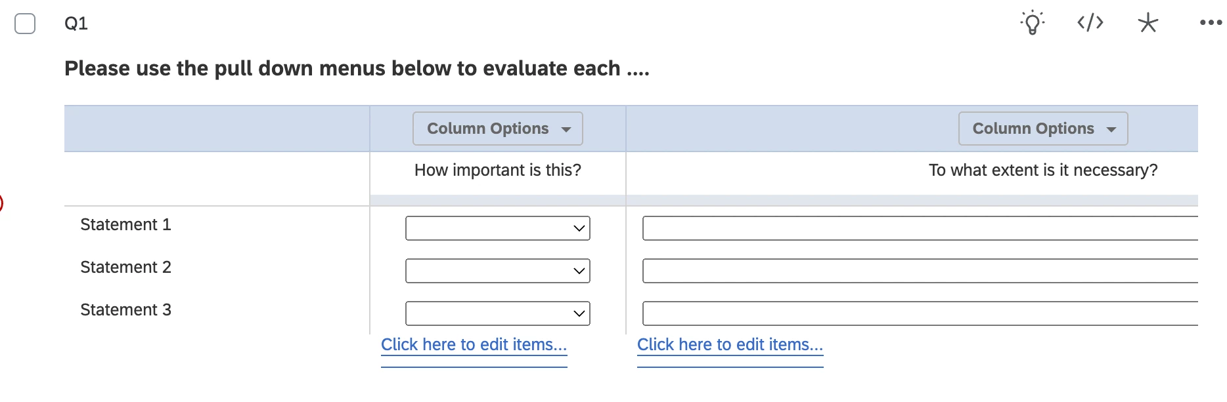This screenshot has width=1227, height=402.
Task: Open the second Column Options dropdown
Action: click(x=1043, y=129)
